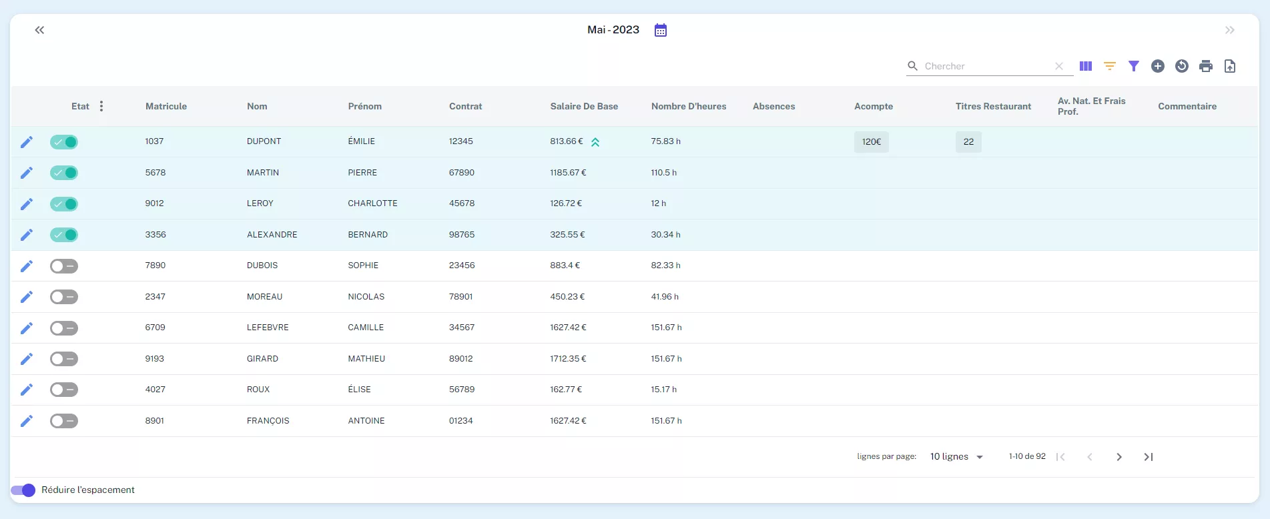Screen dimensions: 1270x519
Task: Edit the DUPONT row with pencil icon
Action: 27,142
